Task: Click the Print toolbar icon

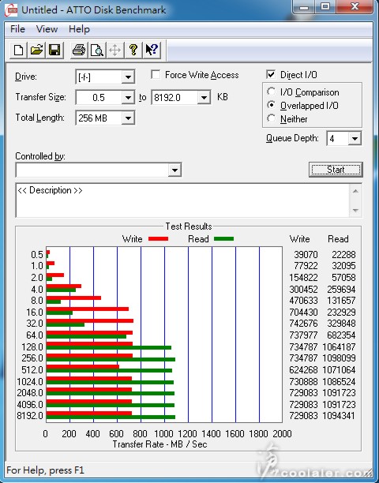Action: (79, 50)
